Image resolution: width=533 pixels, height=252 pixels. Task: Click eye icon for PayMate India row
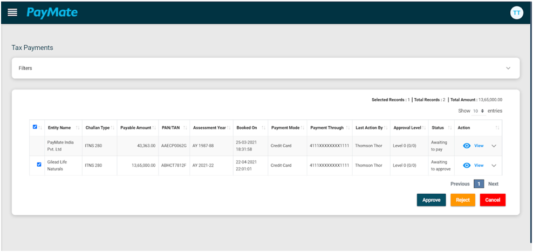click(467, 146)
